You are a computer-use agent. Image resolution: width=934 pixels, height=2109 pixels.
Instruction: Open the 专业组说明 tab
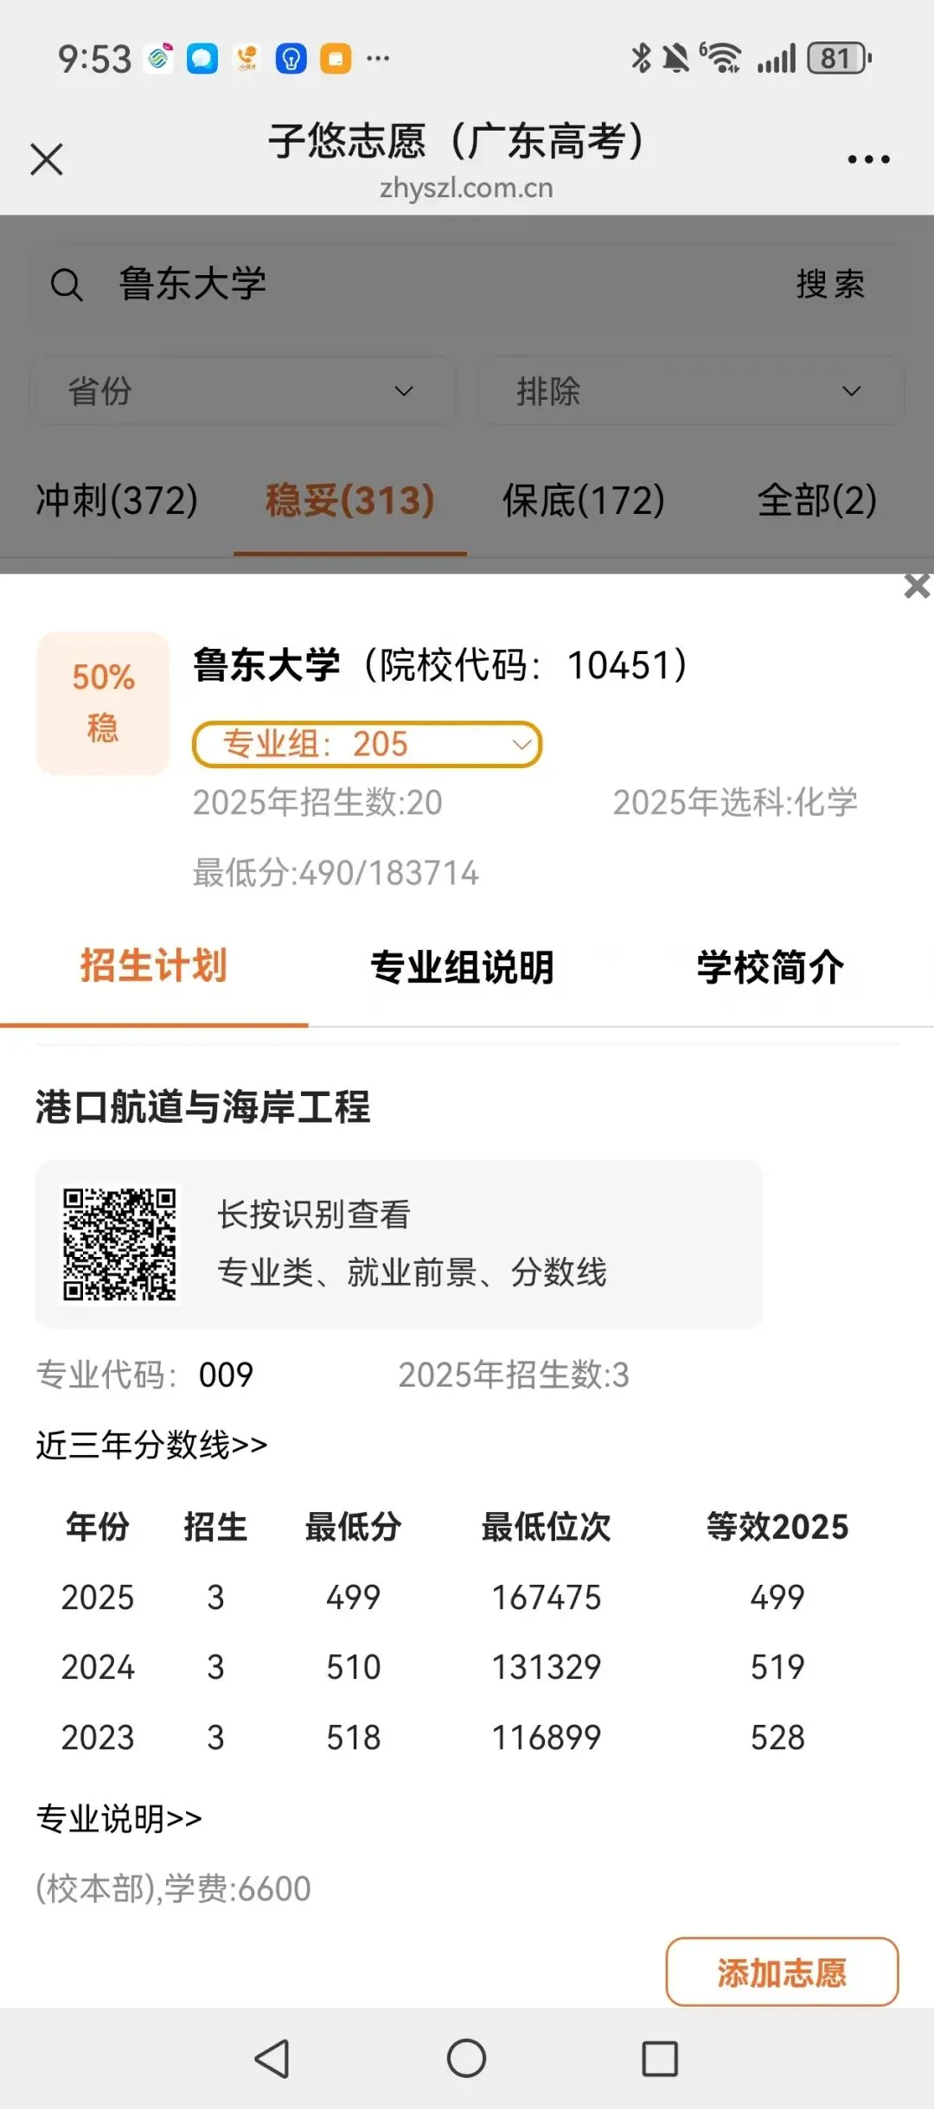click(x=462, y=967)
